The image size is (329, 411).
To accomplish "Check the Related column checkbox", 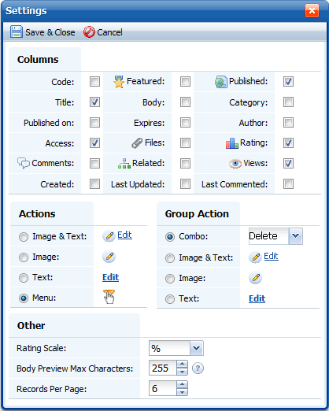I will [x=185, y=163].
